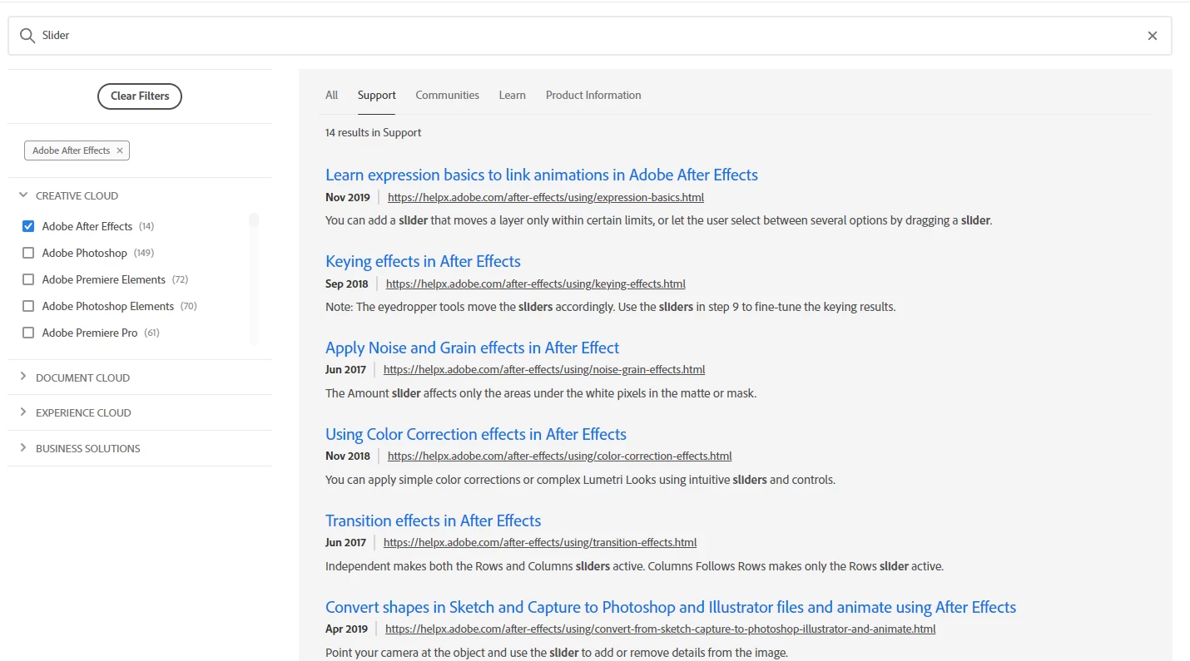Viewport: 1190px width, 661px height.
Task: Open Apply Noise and Grain effects result
Action: pyautogui.click(x=472, y=348)
